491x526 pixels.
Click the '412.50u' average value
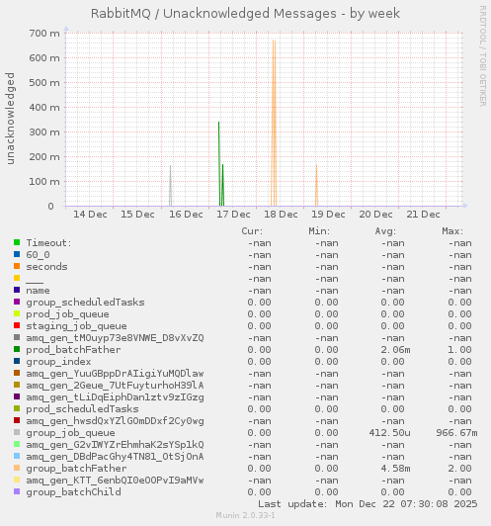click(390, 433)
